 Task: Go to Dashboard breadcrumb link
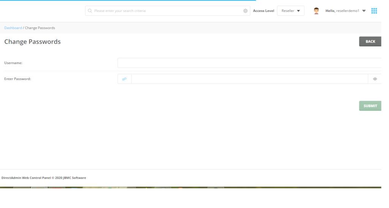13,28
